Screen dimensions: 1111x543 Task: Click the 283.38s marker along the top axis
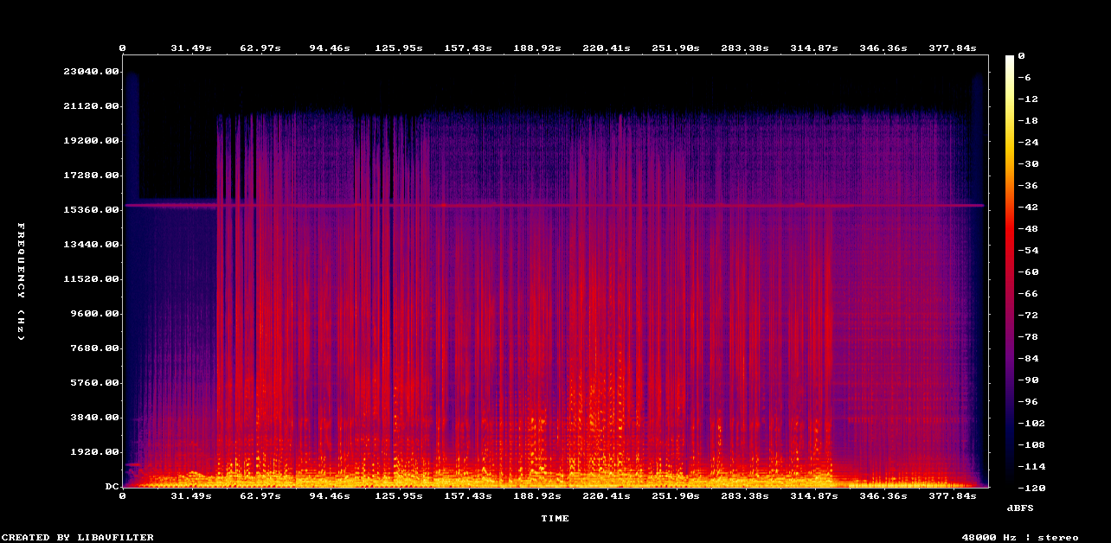(744, 48)
